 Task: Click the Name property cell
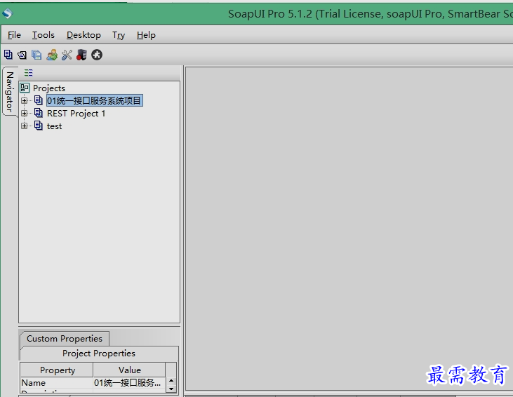click(57, 382)
